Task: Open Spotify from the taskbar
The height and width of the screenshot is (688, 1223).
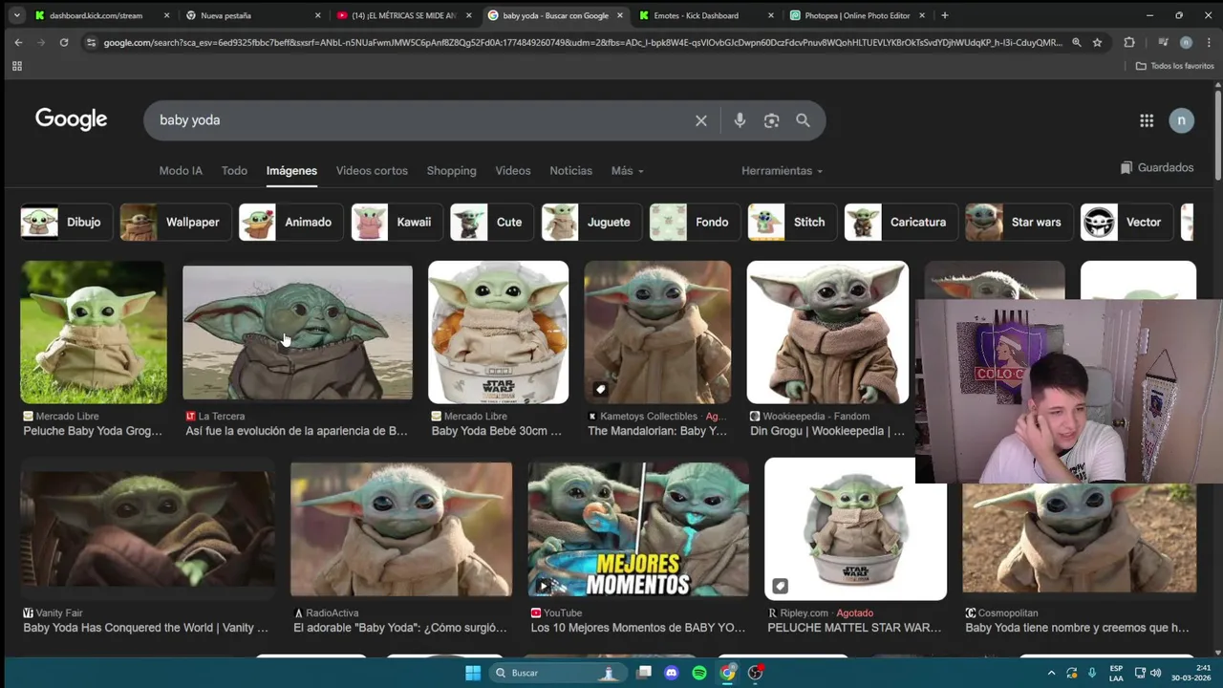Action: coord(699,673)
